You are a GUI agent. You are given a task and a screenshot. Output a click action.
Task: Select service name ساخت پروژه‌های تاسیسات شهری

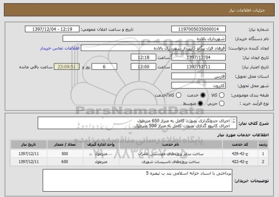171,162
